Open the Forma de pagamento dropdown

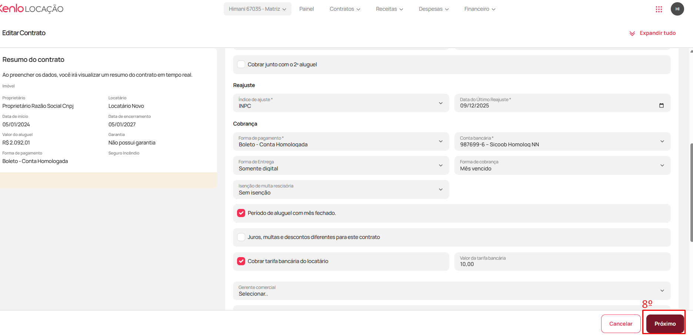point(341,142)
